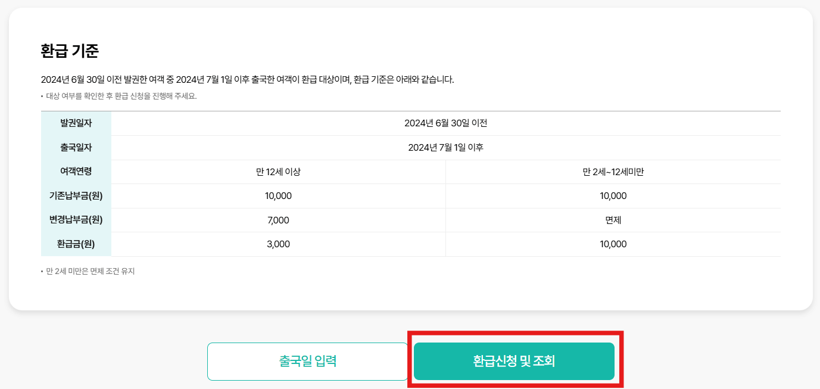The height and width of the screenshot is (389, 820).
Task: Click the 여객연령 row header
Action: (x=75, y=171)
